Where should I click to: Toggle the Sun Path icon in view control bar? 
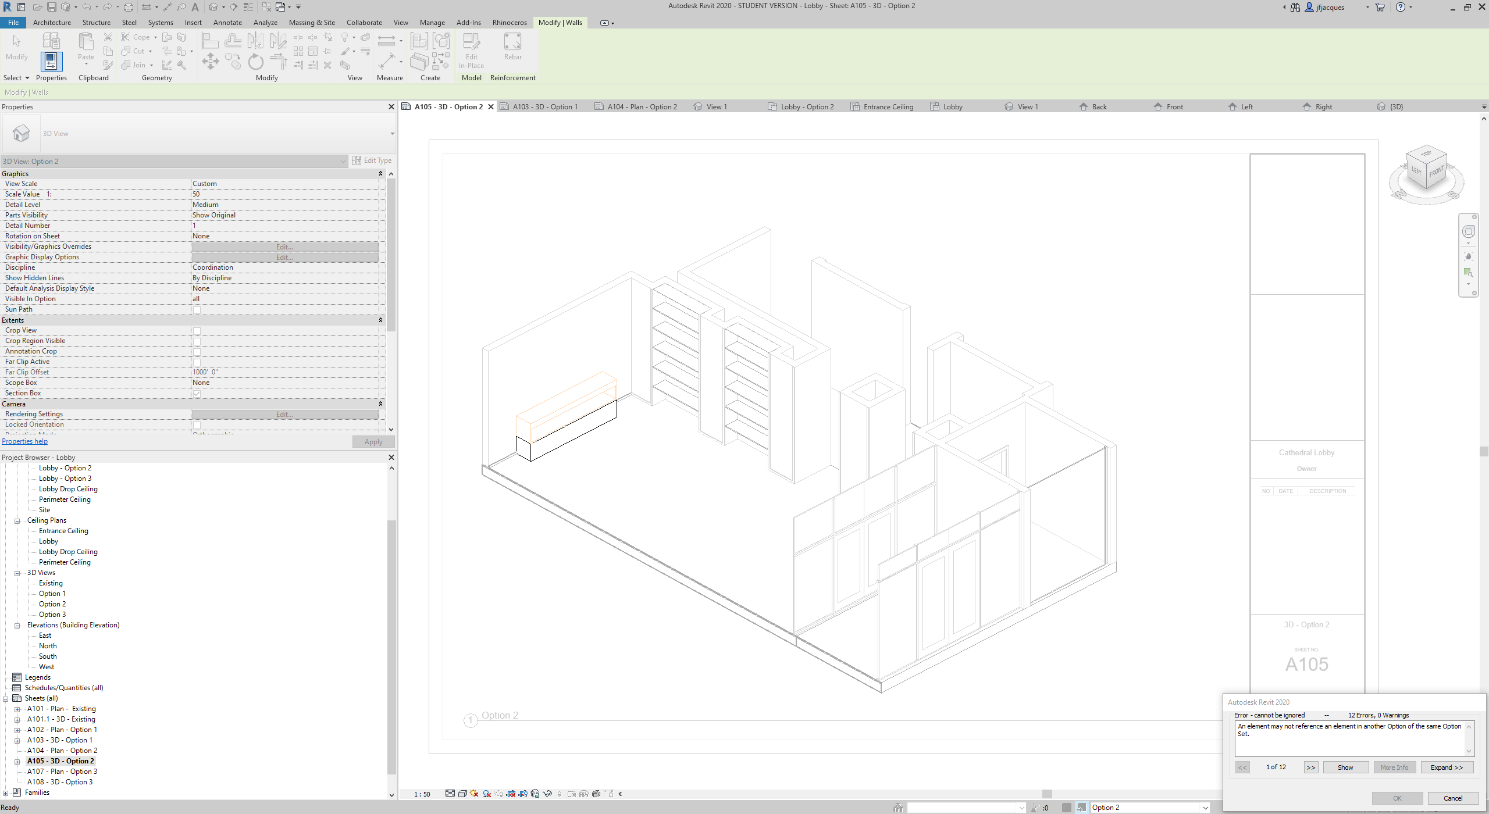[x=474, y=793]
